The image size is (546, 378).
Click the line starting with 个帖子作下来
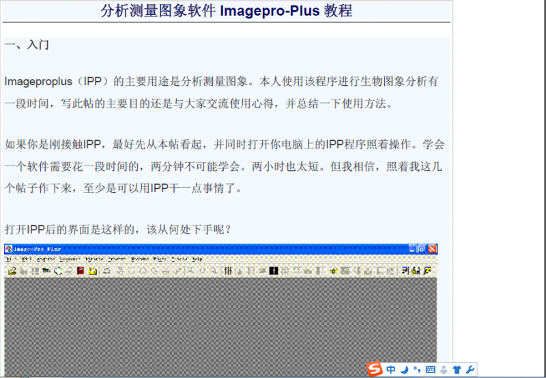tap(124, 188)
